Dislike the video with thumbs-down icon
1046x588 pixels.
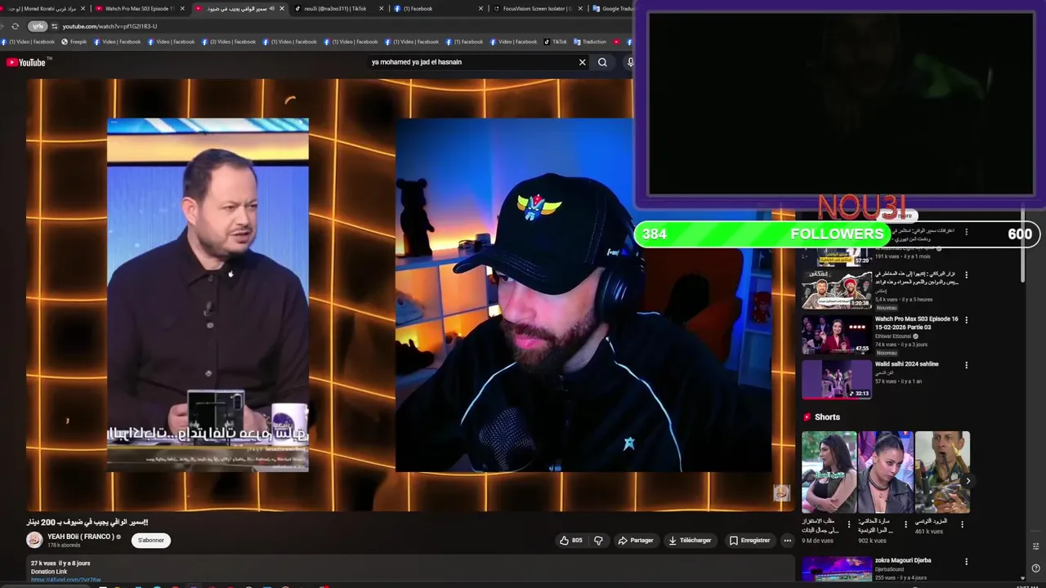tap(598, 541)
